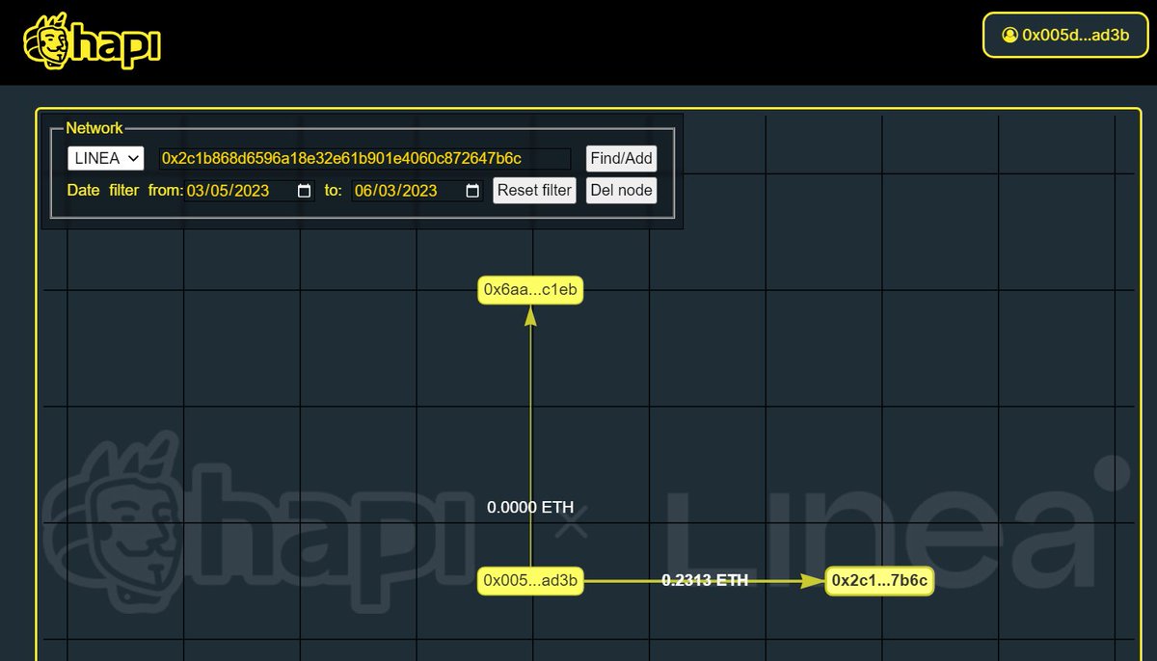Click the 0.2313 ETH transaction label
Image resolution: width=1157 pixels, height=661 pixels.
tap(705, 580)
